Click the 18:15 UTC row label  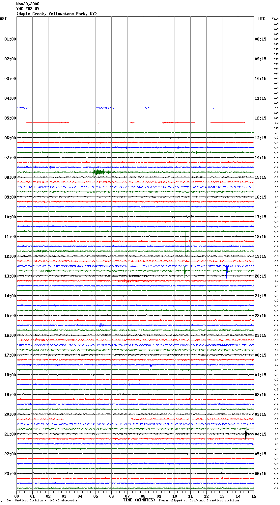(x=261, y=237)
